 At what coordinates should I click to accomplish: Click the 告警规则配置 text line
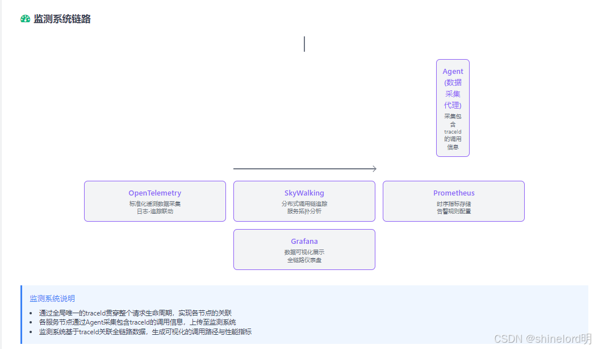tap(454, 211)
